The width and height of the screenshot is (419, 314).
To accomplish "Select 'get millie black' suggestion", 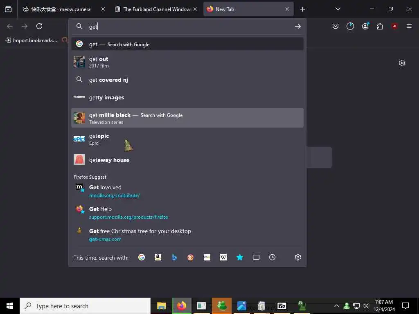I will point(187,118).
